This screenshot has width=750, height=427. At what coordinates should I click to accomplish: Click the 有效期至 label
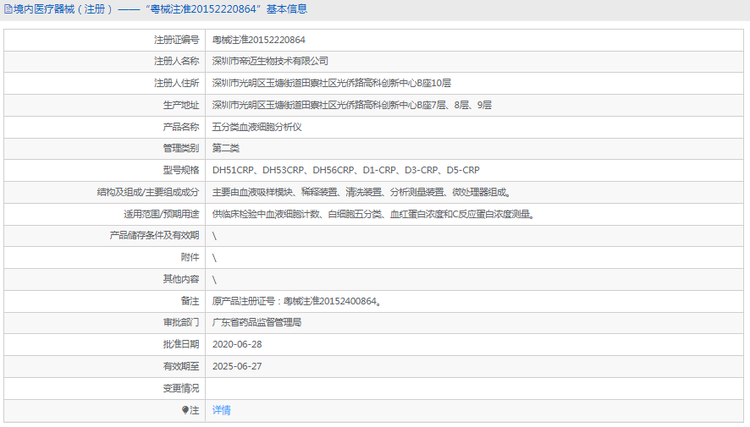click(181, 366)
